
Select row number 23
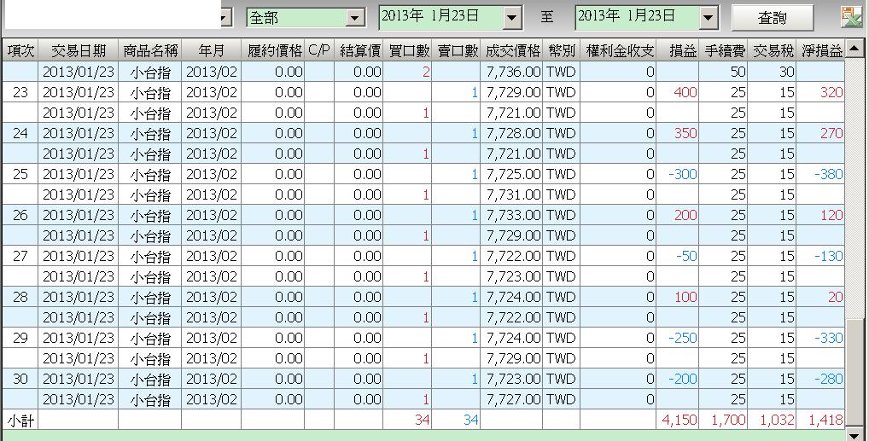pyautogui.click(x=20, y=92)
